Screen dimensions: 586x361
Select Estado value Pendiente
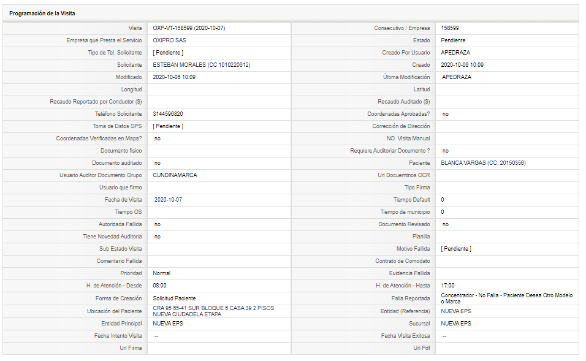(453, 40)
